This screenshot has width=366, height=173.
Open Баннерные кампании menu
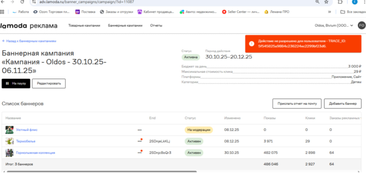tap(125, 25)
